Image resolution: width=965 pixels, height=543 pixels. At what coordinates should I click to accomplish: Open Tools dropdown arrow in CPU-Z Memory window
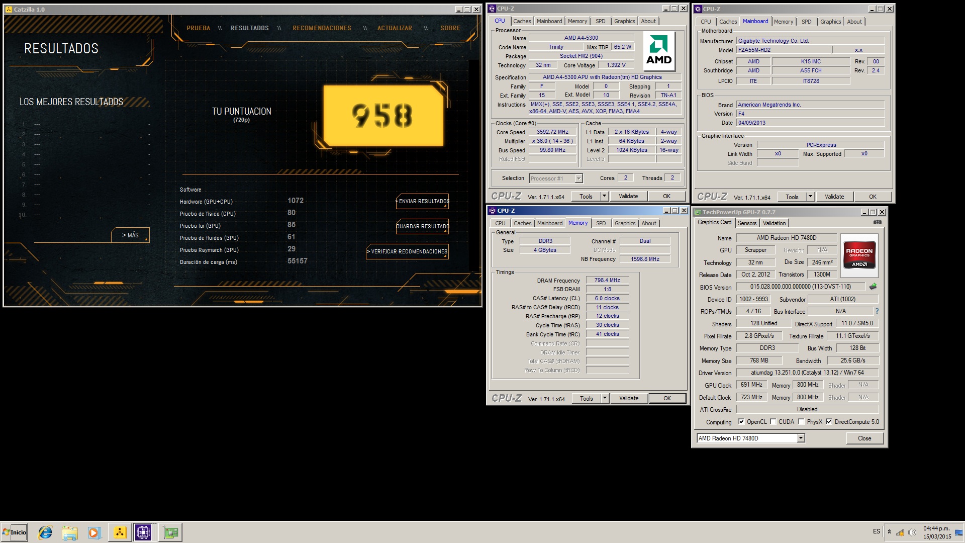pyautogui.click(x=605, y=398)
